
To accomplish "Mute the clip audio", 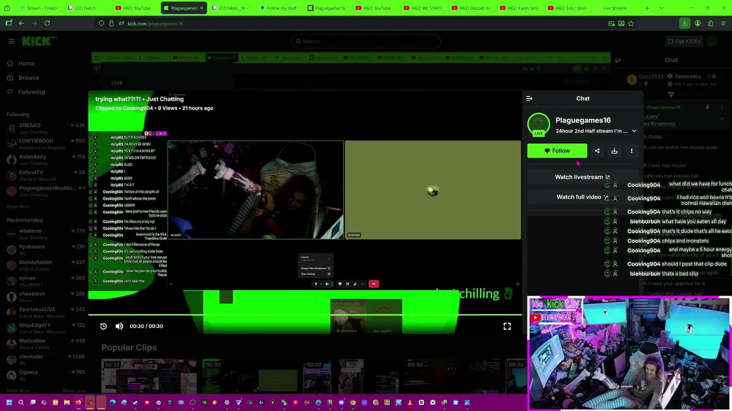I will tap(120, 326).
